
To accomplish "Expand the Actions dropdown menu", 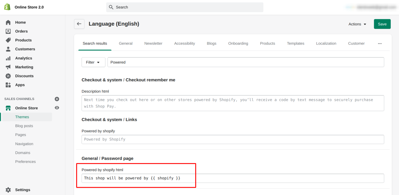I will point(357,24).
